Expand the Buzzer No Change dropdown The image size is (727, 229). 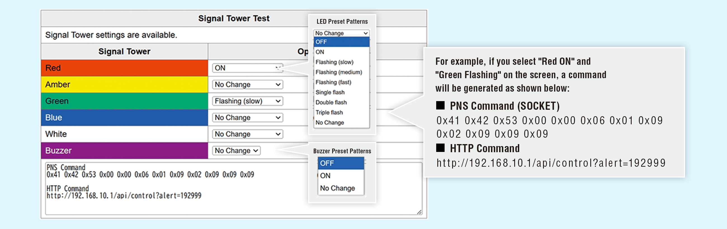pyautogui.click(x=236, y=151)
